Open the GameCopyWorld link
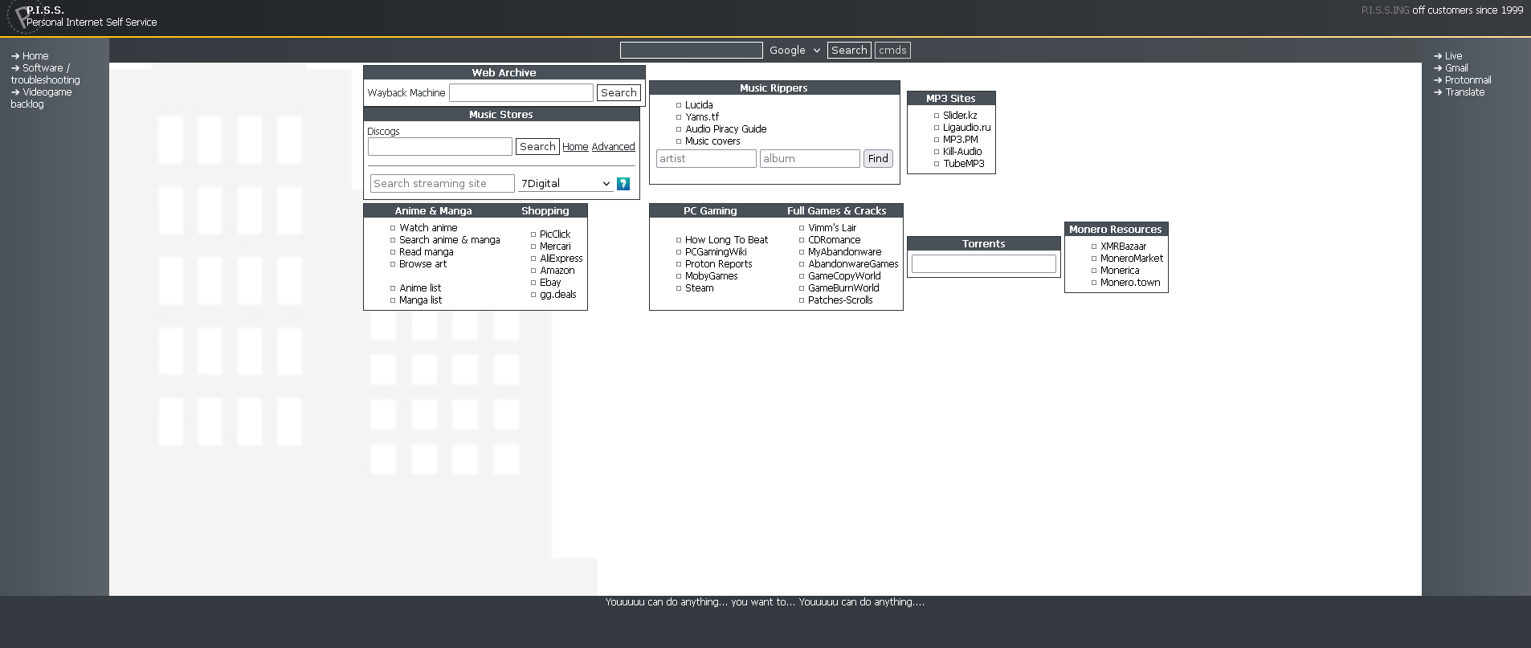1531x648 pixels. [844, 276]
